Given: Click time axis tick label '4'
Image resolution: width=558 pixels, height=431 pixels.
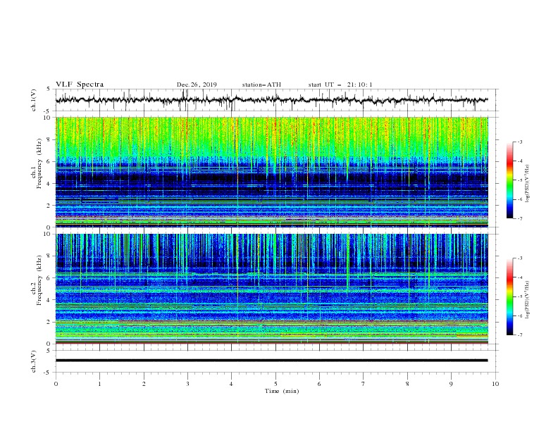Looking at the screenshot, I should [232, 384].
